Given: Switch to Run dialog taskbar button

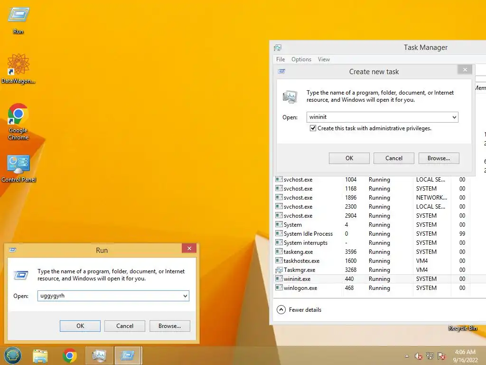Looking at the screenshot, I should click(x=128, y=355).
